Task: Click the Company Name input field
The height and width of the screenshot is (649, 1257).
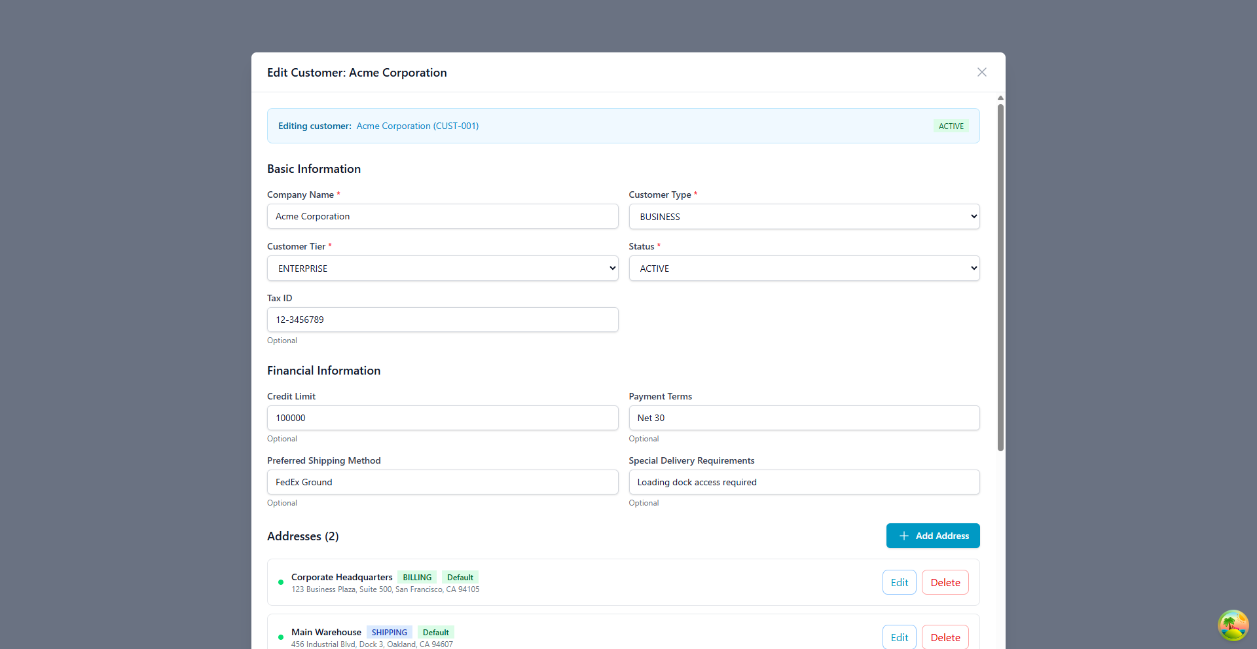Action: (443, 216)
